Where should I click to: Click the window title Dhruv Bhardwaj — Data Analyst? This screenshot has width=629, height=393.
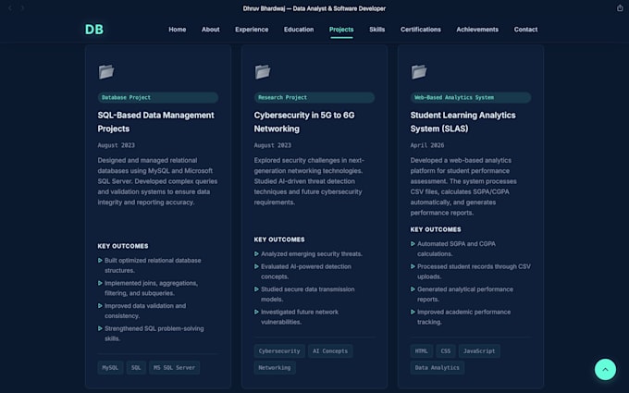click(314, 8)
